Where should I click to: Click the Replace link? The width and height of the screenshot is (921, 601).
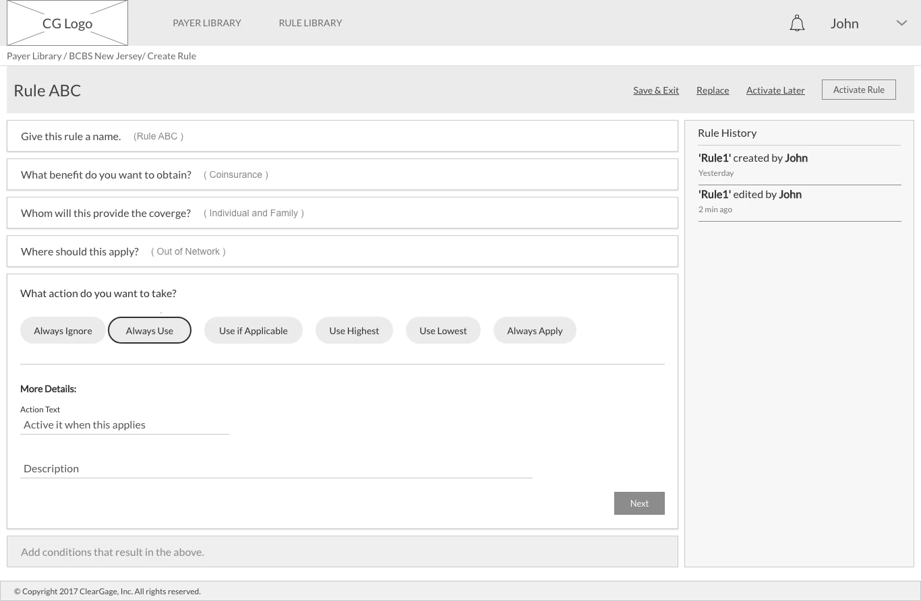[x=713, y=90]
